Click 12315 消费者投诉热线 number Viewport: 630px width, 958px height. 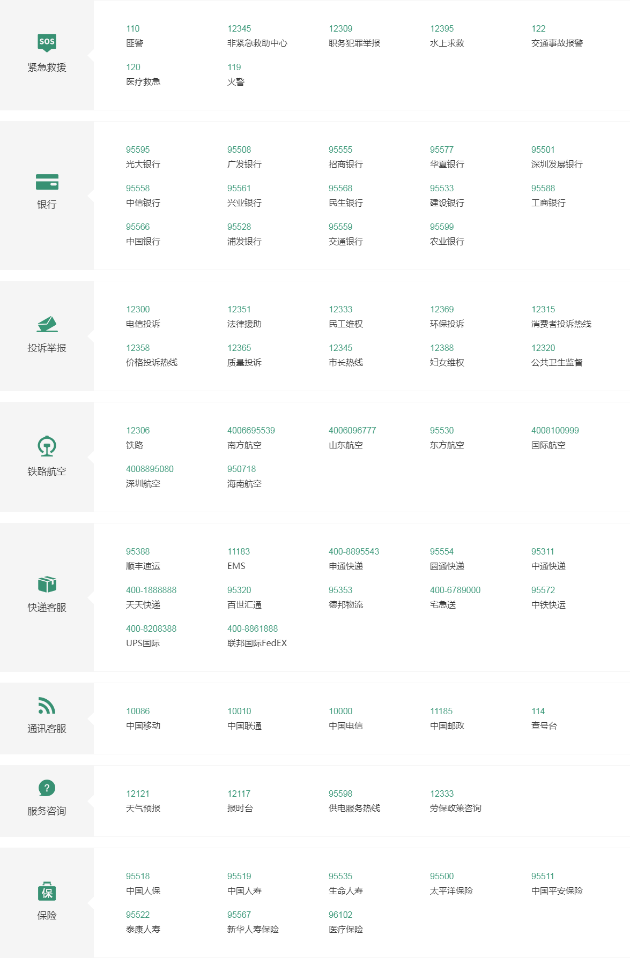pos(543,310)
